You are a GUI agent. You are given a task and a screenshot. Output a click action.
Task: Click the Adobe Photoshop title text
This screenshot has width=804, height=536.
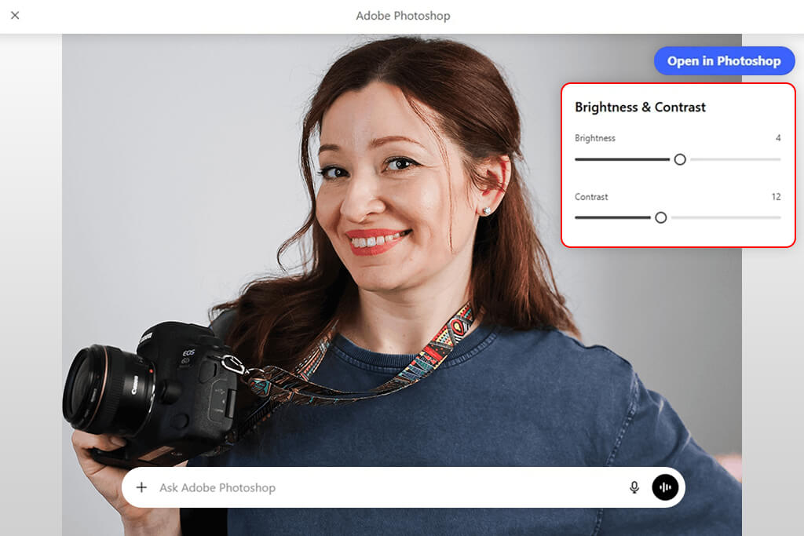pyautogui.click(x=403, y=16)
